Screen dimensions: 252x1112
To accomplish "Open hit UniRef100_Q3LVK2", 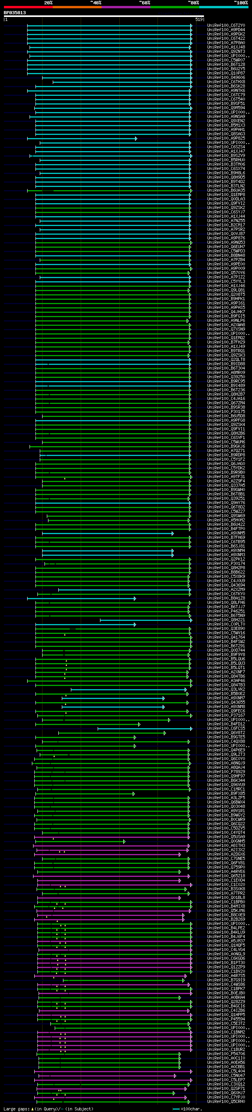I will 226,690.
